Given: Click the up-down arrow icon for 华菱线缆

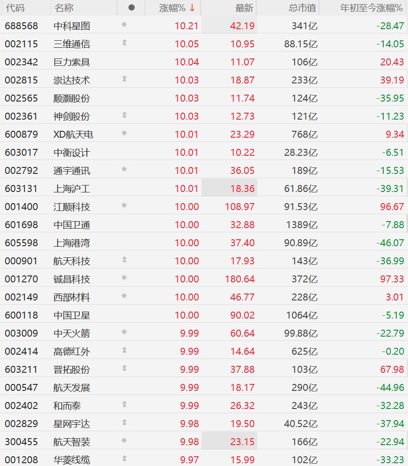Looking at the screenshot, I should pos(124,459).
